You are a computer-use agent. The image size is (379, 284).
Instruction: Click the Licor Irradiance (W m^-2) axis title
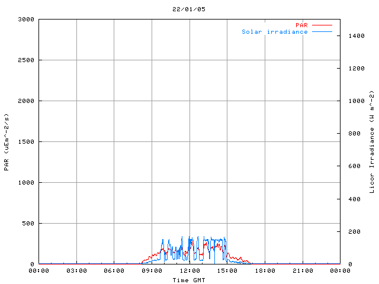[x=372, y=142]
